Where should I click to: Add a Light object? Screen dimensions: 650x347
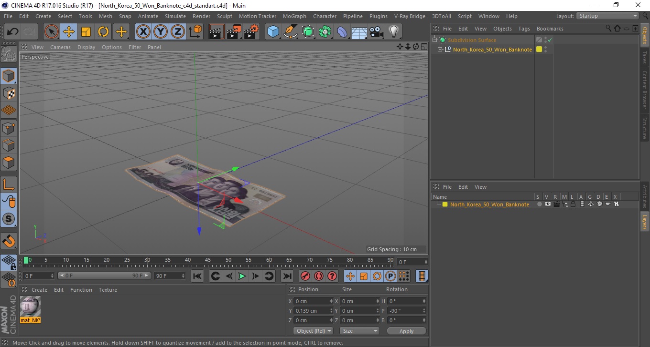393,32
